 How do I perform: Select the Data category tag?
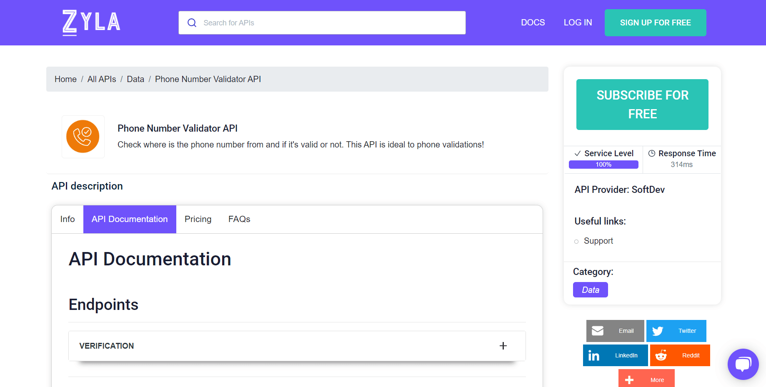tap(591, 290)
